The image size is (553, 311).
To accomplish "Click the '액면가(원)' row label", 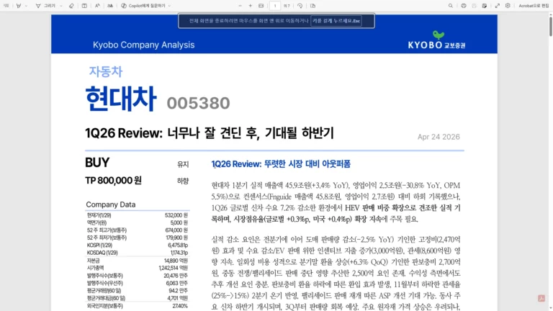I will tap(96, 223).
